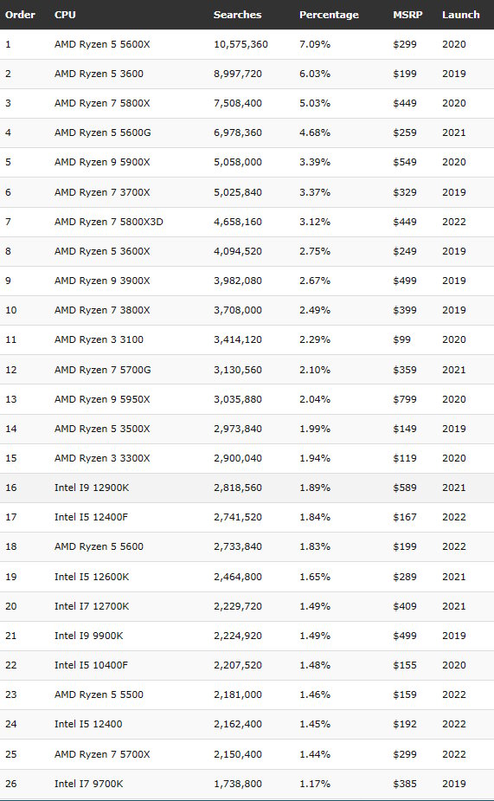Click the Intel I5 12400F CPU name
The height and width of the screenshot is (801, 494).
92,517
